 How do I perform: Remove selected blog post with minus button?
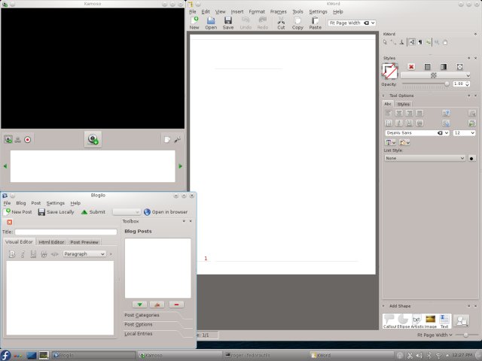pyautogui.click(x=176, y=305)
